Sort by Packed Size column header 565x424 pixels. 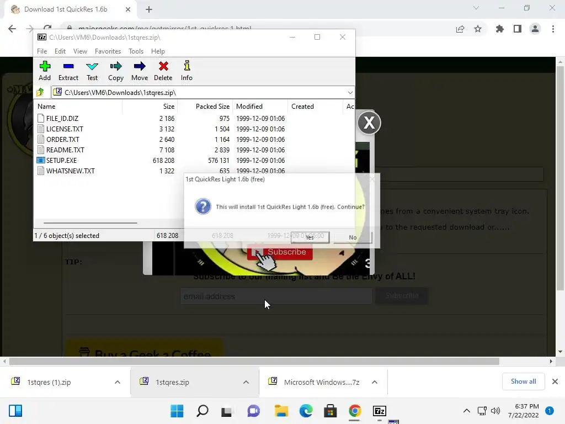pyautogui.click(x=205, y=107)
